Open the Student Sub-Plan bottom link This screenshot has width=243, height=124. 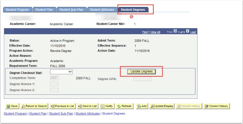pos(61,114)
